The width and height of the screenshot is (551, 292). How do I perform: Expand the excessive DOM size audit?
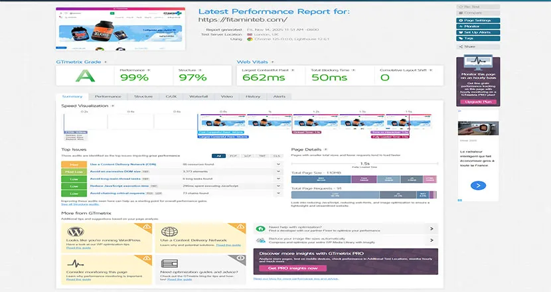(x=279, y=171)
